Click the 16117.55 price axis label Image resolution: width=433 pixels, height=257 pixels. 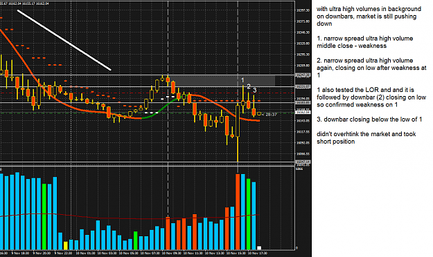[x=303, y=132]
